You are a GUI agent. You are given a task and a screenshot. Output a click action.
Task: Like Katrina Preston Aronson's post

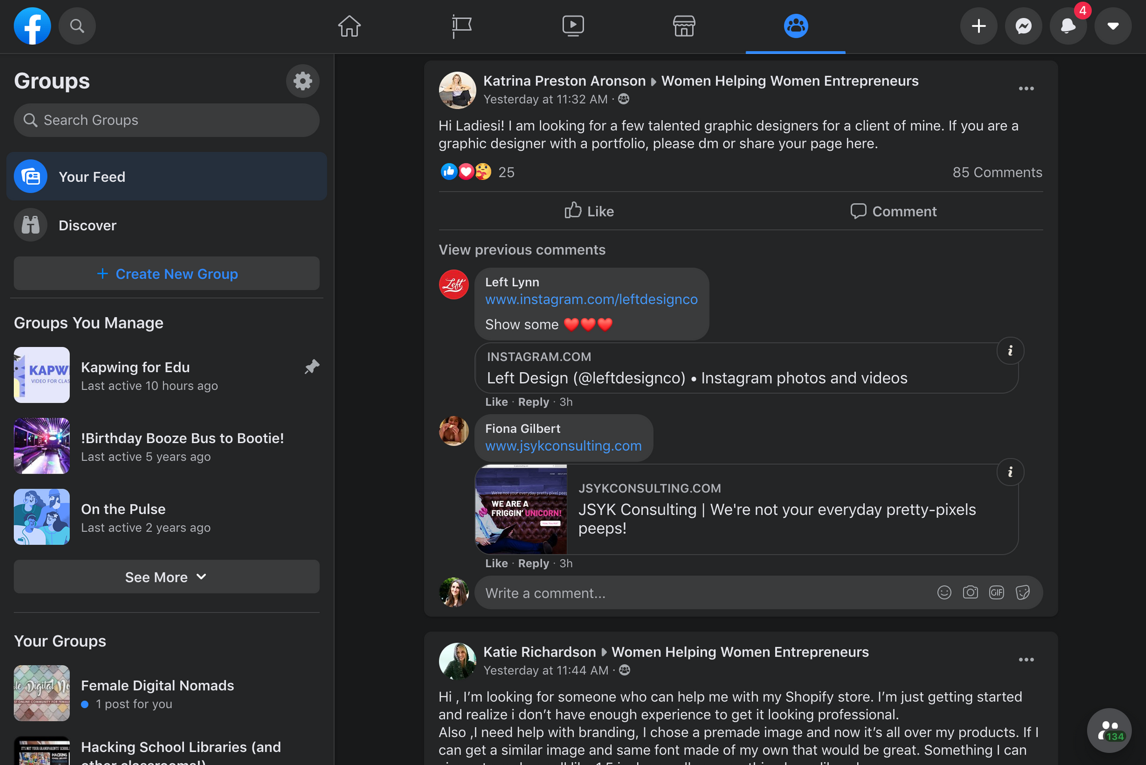point(589,211)
